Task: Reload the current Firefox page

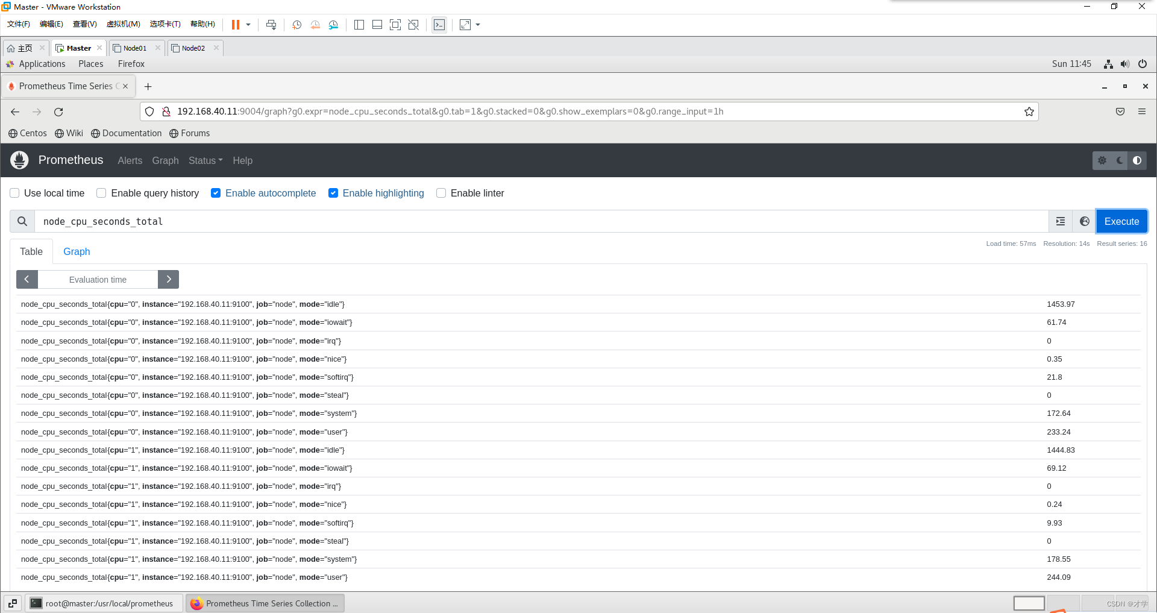Action: coord(58,112)
